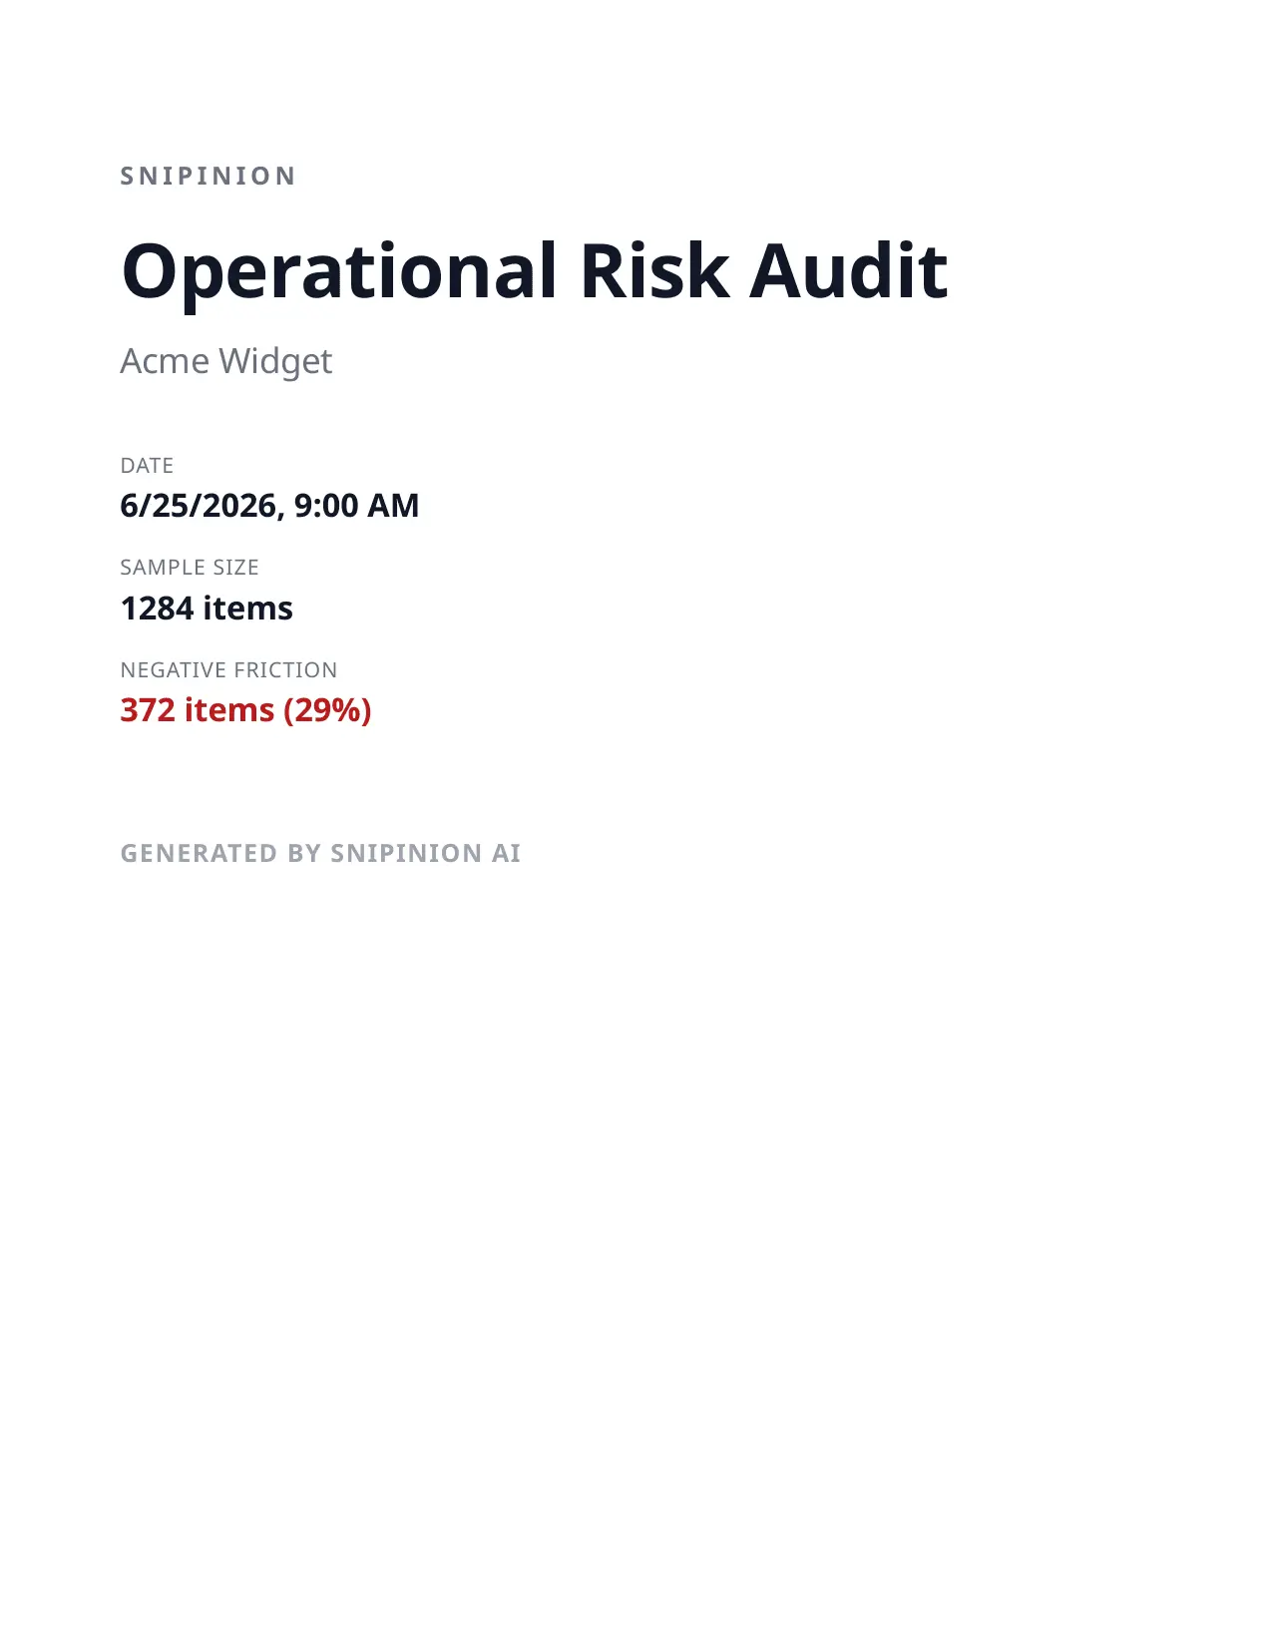Click the DATE label
Screen dimensions: 1272x1646
pos(147,466)
